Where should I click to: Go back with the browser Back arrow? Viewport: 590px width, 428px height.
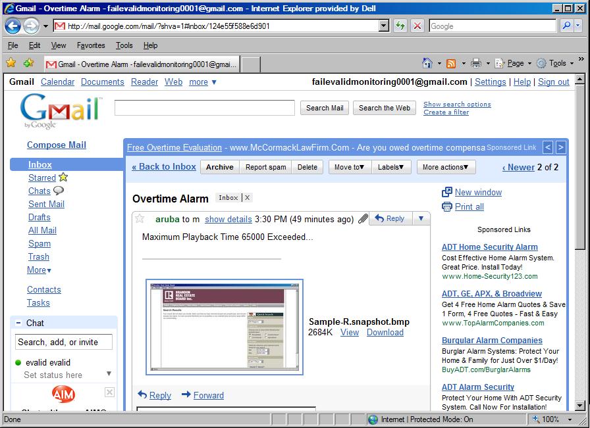pos(13,26)
